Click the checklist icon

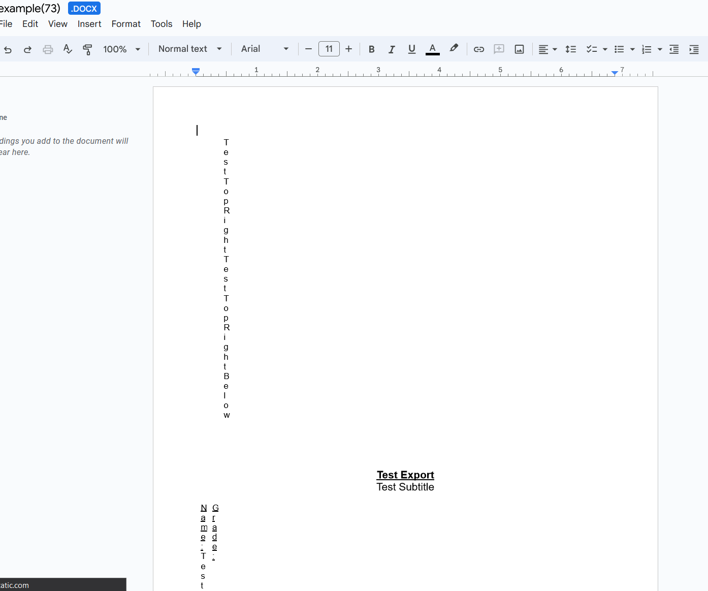pos(592,49)
